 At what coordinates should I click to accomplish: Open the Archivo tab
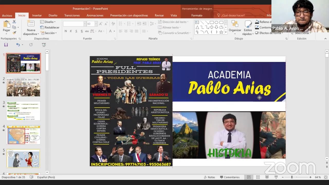(x=7, y=15)
